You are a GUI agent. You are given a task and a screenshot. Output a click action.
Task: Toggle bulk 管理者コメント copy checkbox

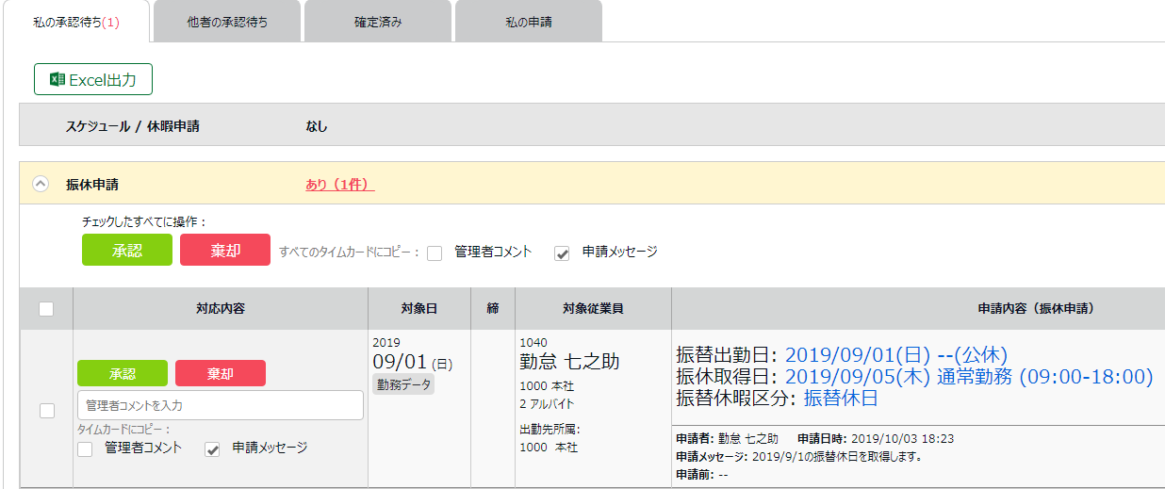click(435, 253)
